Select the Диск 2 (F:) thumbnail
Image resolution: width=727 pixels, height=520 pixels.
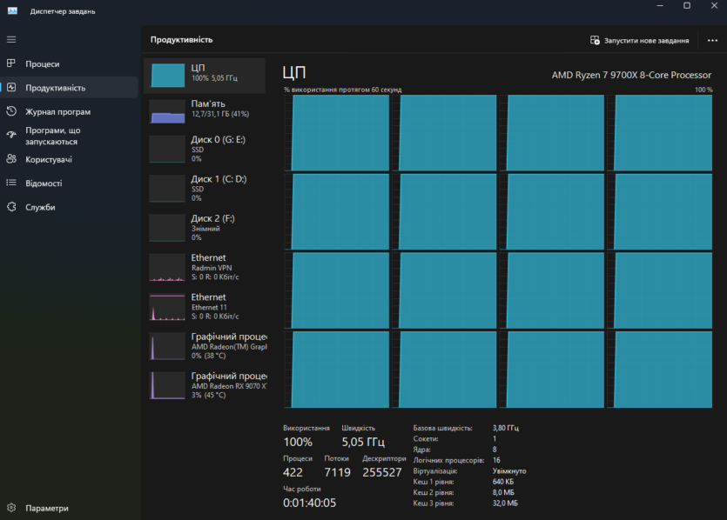tap(167, 228)
